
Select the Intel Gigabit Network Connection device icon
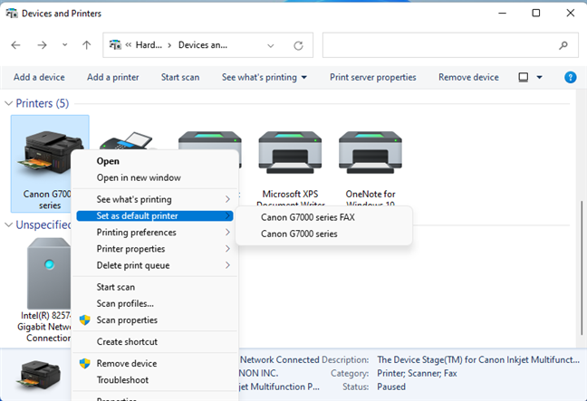[50, 273]
